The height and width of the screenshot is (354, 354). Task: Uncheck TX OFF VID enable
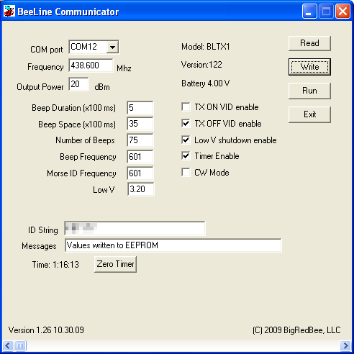186,124
